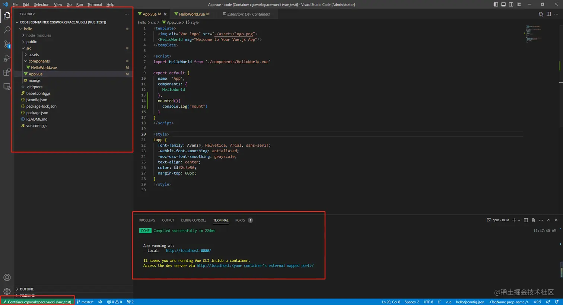Open terminal panel more actions ellipsis
Image resolution: width=563 pixels, height=305 pixels.
coord(541,220)
